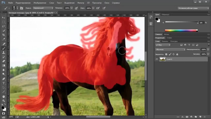This screenshot has height=119, width=211.
Task: Toggle lock image pixels brush icon
Action: [170, 54]
